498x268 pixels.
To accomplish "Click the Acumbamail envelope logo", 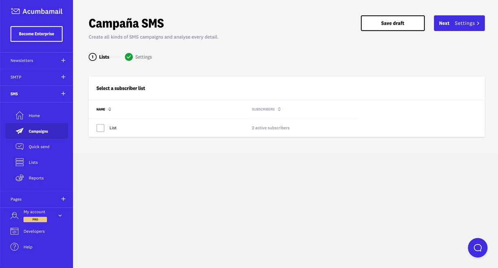I will (x=15, y=11).
